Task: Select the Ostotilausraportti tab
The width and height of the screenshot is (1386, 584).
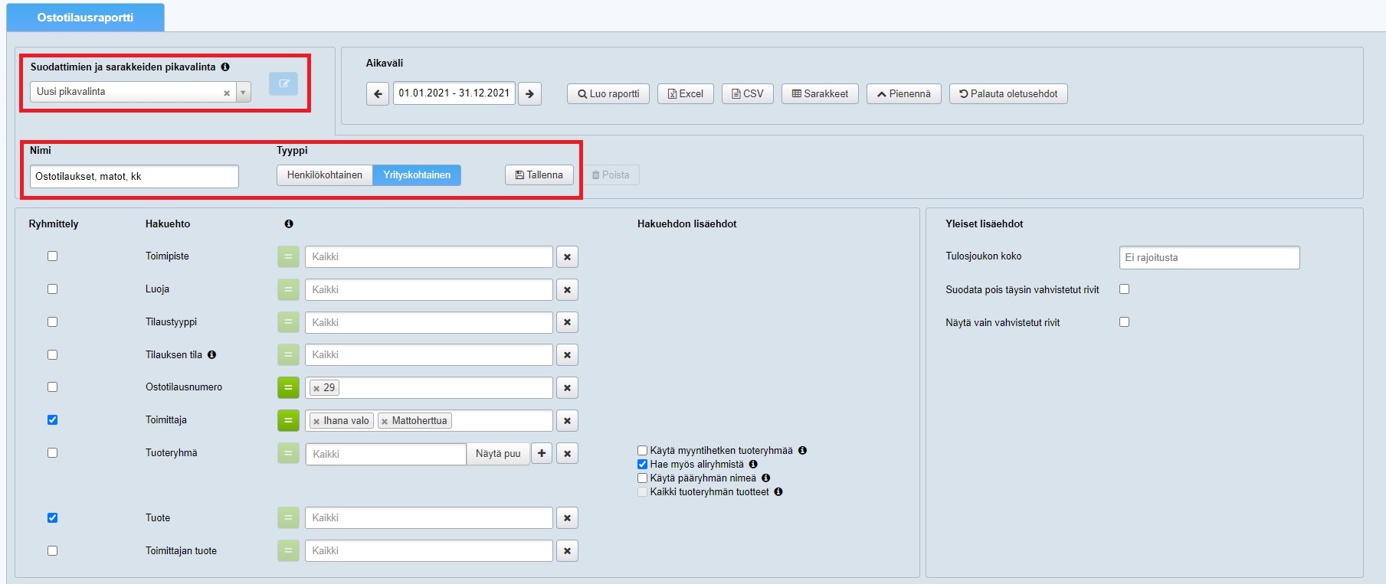Action: (85, 18)
